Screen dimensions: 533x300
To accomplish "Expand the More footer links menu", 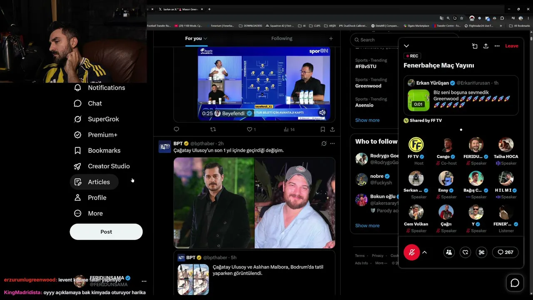I will click(x=381, y=263).
